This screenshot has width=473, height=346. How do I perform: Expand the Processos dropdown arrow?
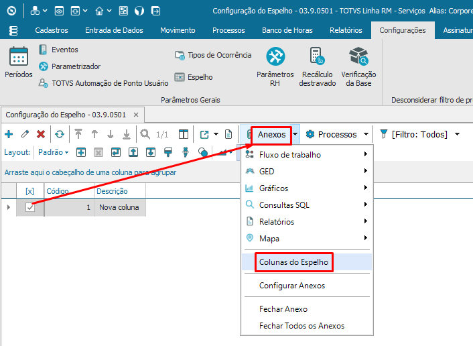366,134
